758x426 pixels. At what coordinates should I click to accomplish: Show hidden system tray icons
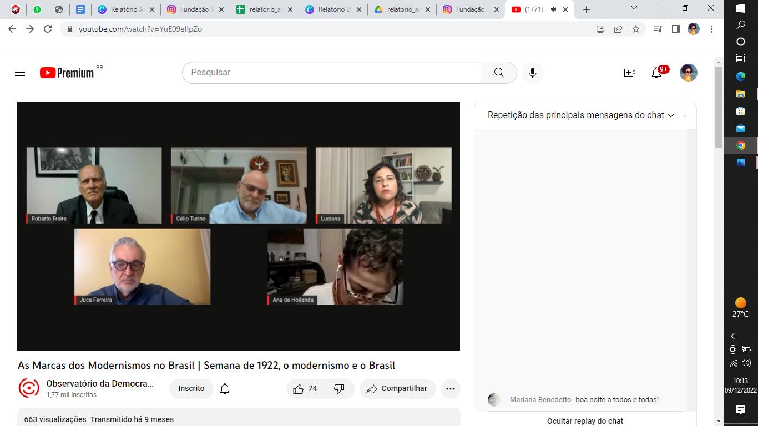pos(733,336)
